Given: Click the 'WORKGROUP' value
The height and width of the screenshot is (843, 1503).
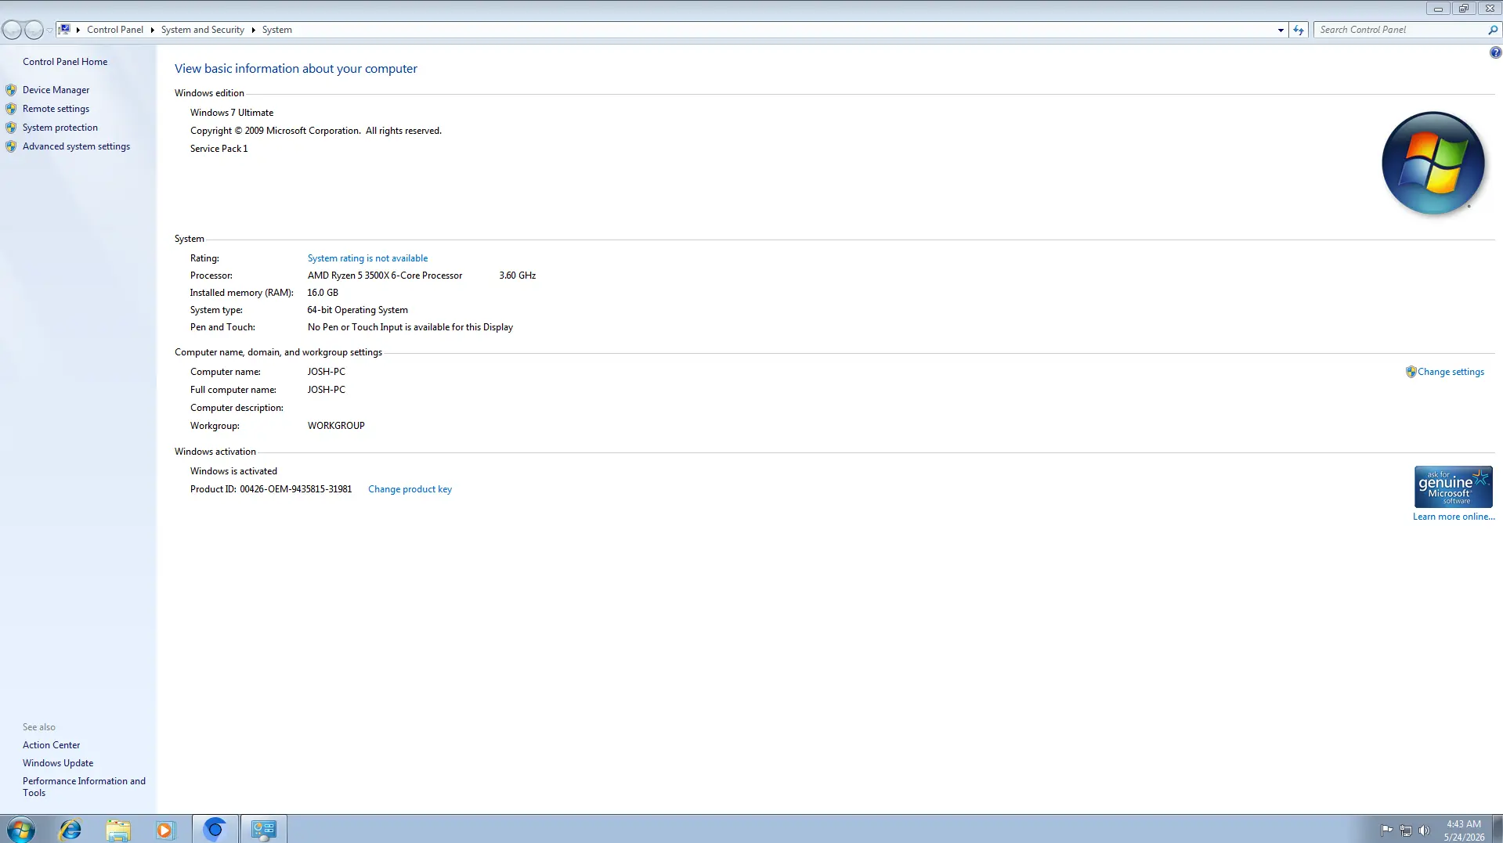Looking at the screenshot, I should pos(336,426).
